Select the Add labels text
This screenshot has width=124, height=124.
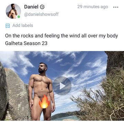(23, 25)
